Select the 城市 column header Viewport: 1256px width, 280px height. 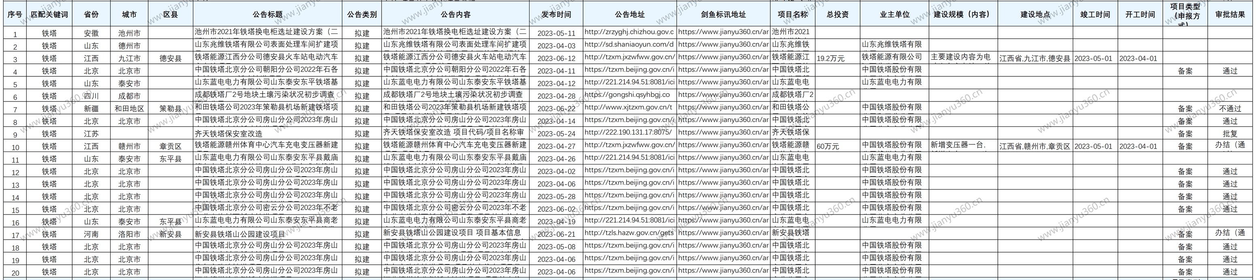coord(129,15)
